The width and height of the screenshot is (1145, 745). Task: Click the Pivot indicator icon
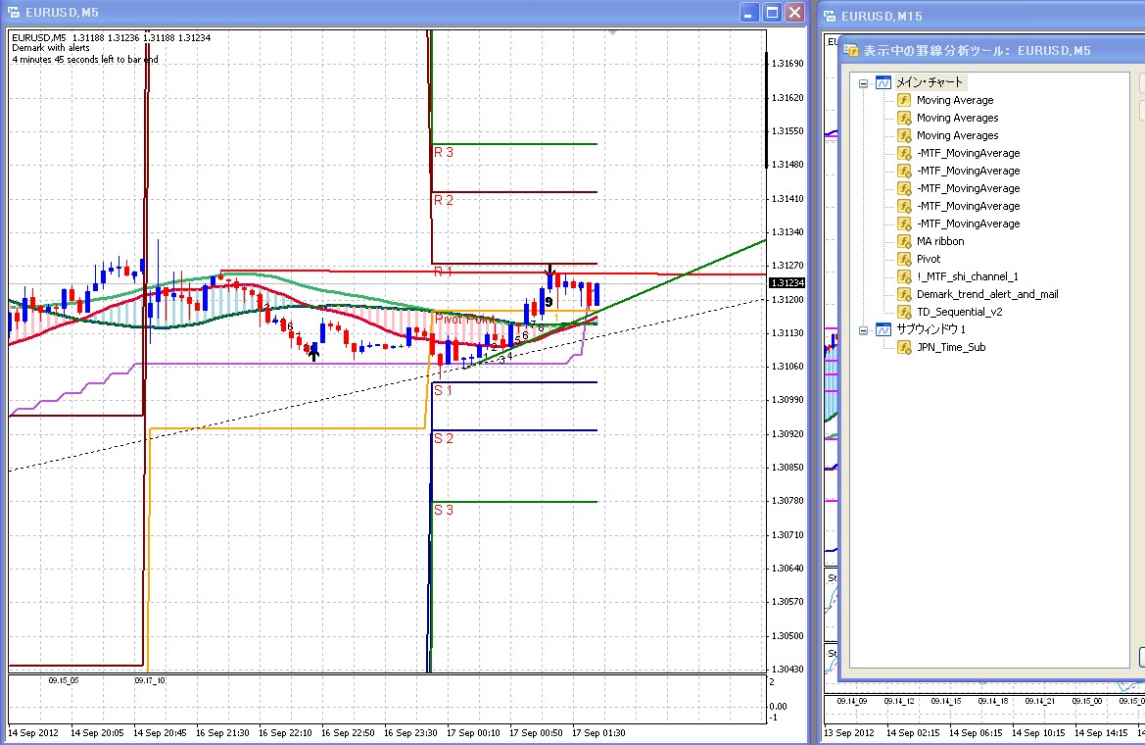point(904,259)
